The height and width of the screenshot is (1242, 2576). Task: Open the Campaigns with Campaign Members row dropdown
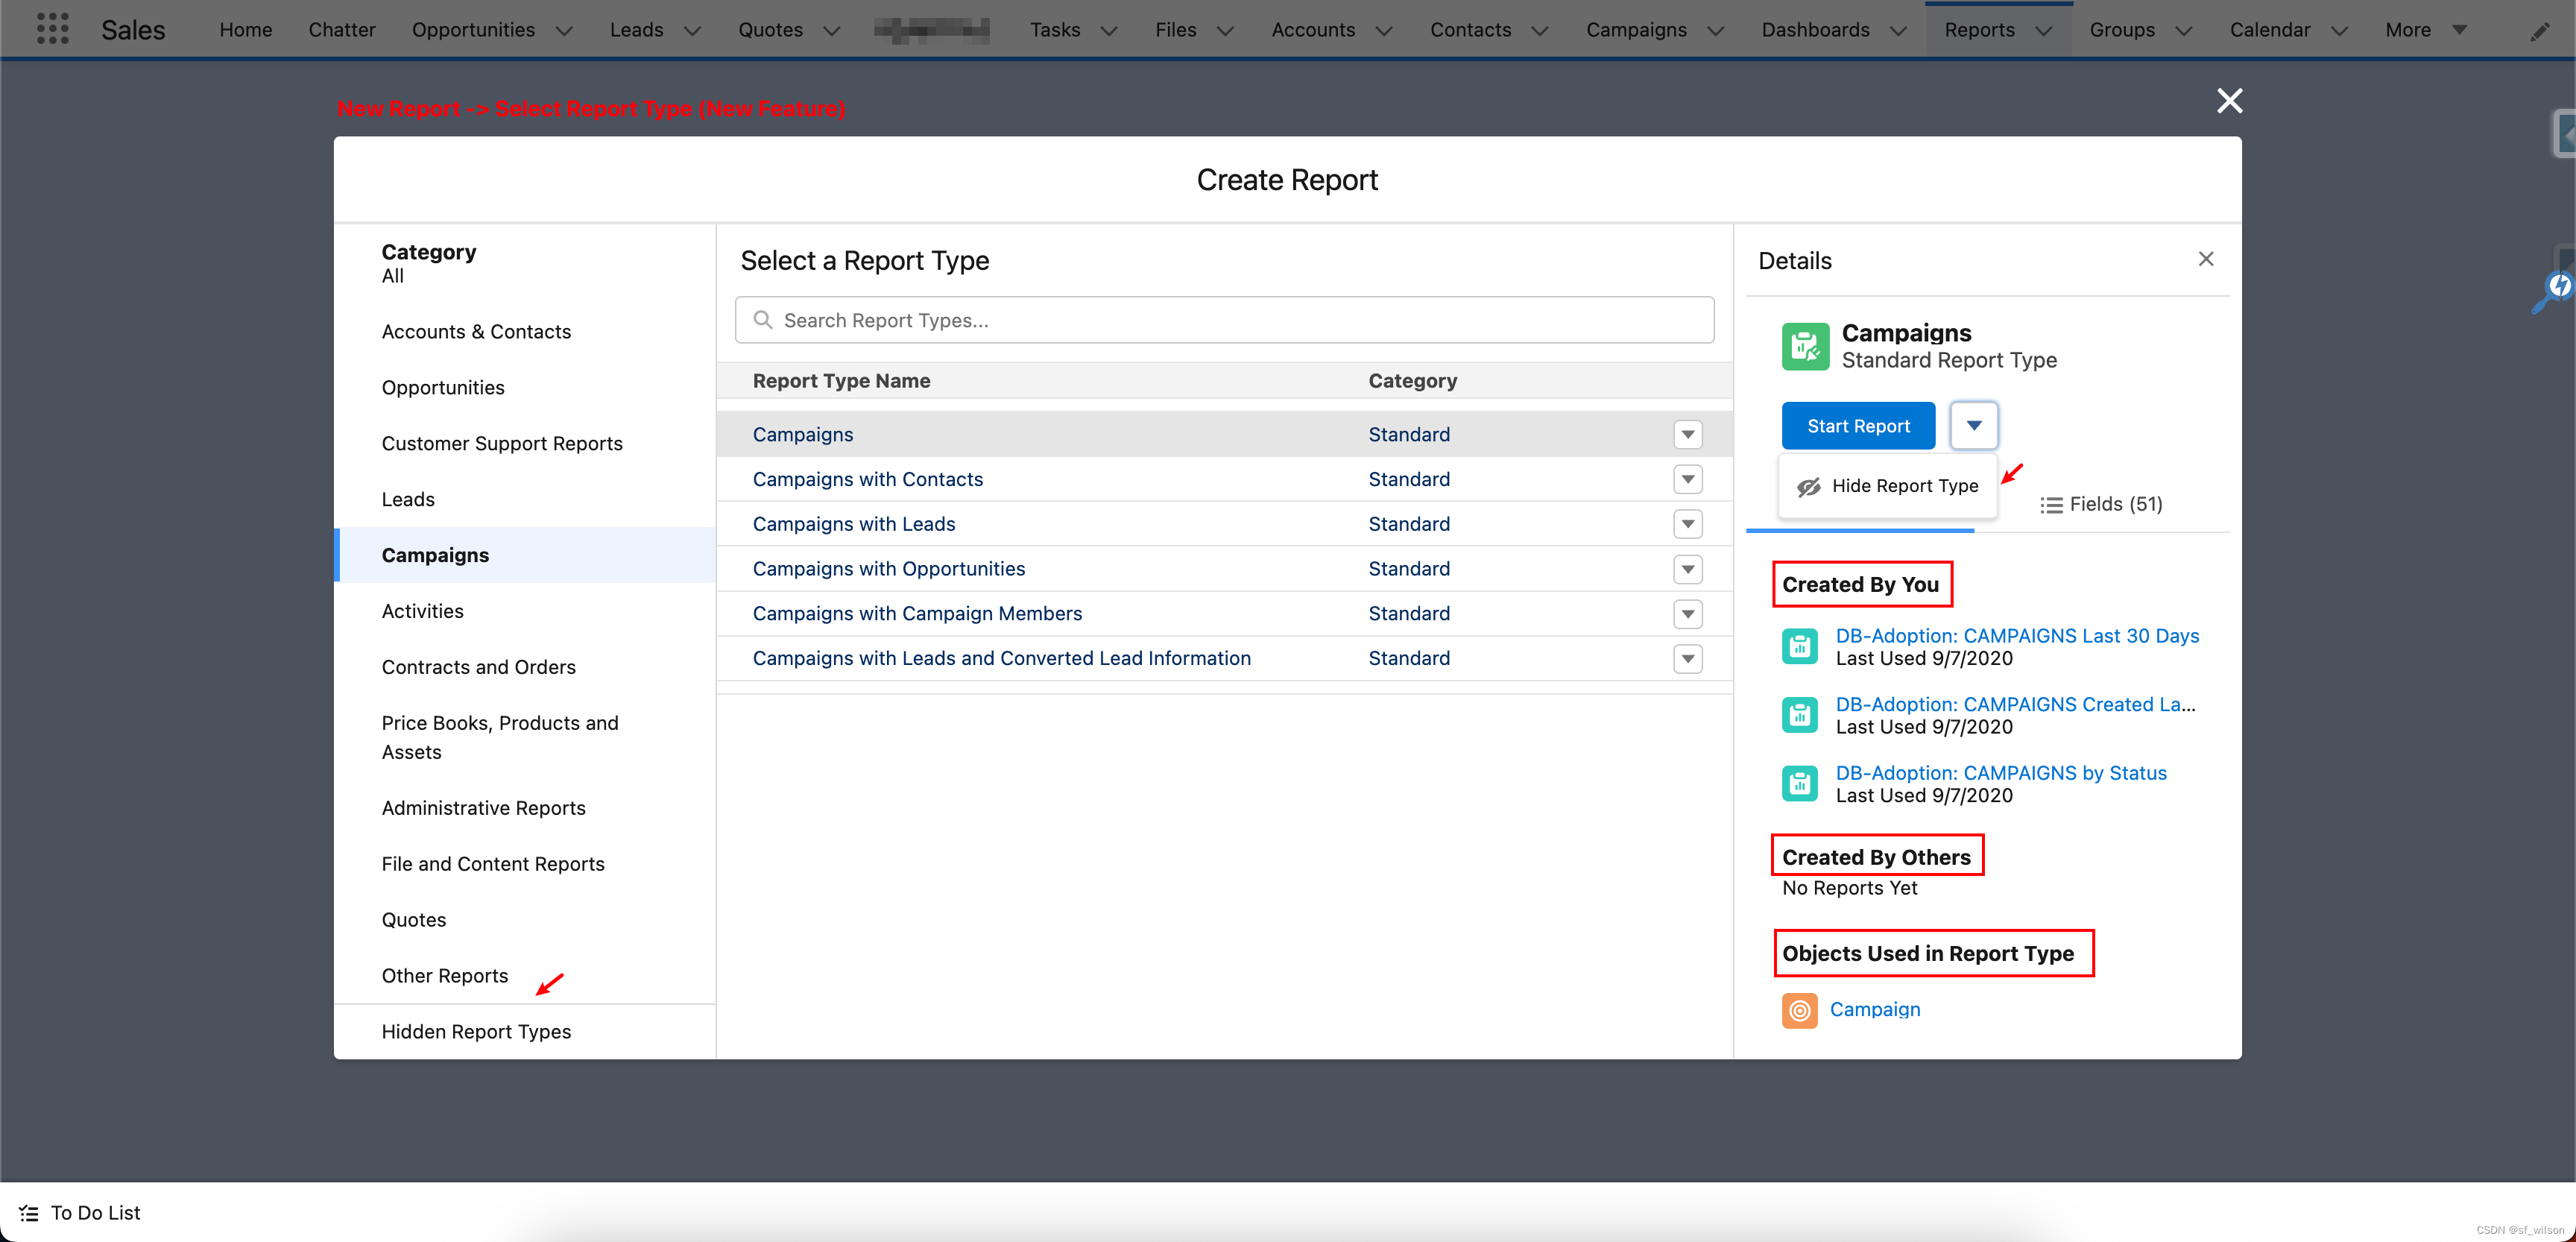tap(1687, 614)
